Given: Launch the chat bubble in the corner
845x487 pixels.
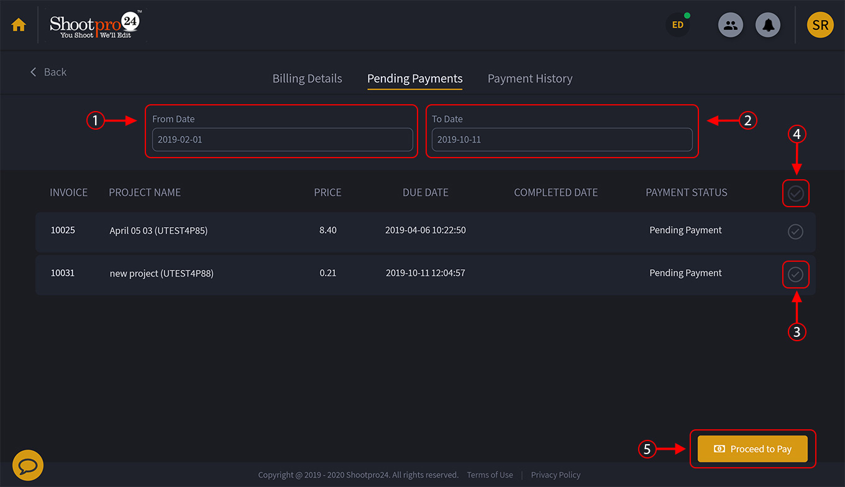Looking at the screenshot, I should click(x=27, y=464).
